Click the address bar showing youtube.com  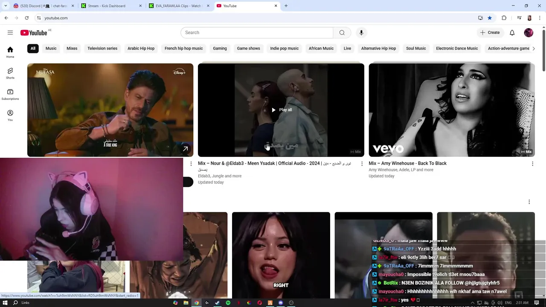256,18
